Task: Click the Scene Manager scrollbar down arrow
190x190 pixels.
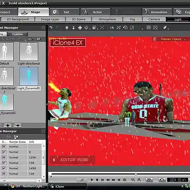Action: tap(44, 177)
